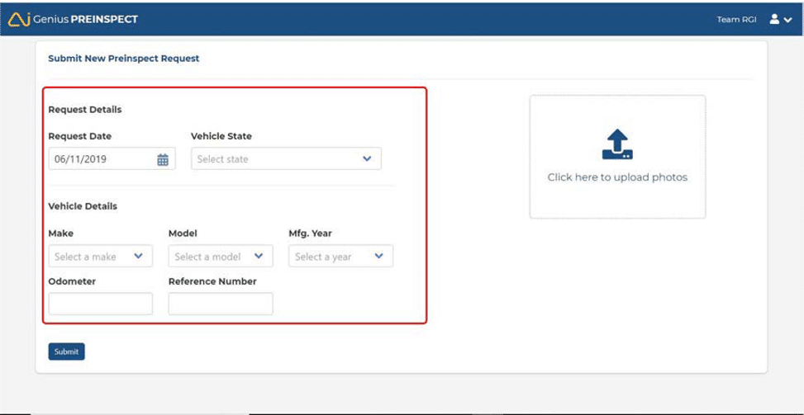Open the user account menu icon

(x=780, y=20)
